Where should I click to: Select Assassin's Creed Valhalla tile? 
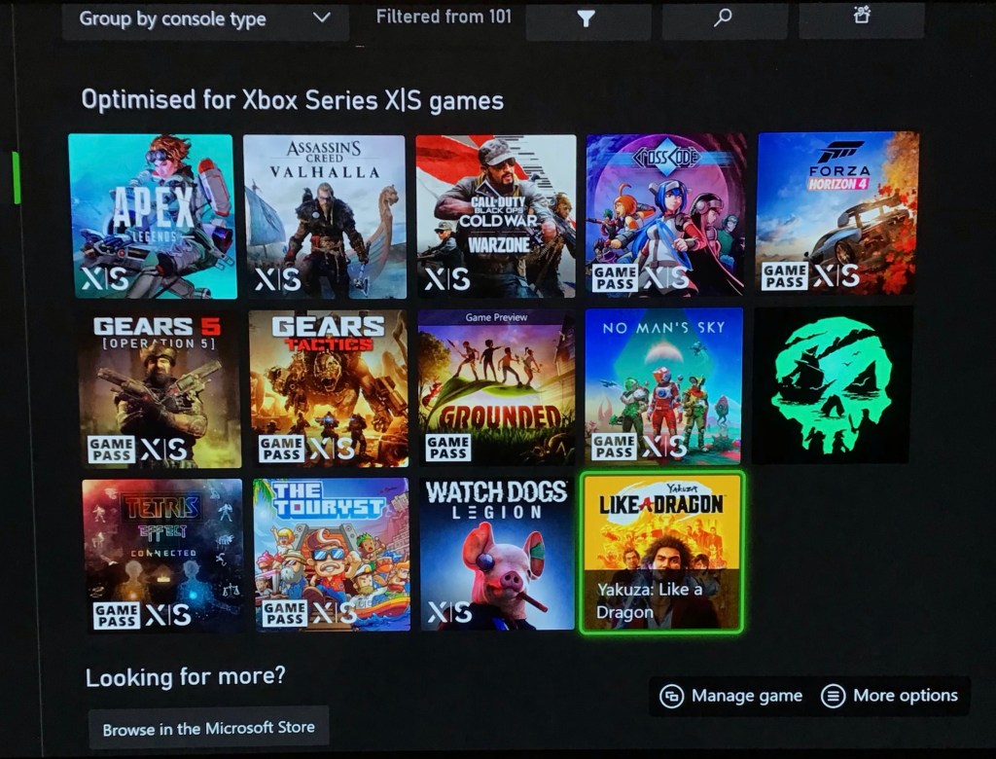coord(325,216)
